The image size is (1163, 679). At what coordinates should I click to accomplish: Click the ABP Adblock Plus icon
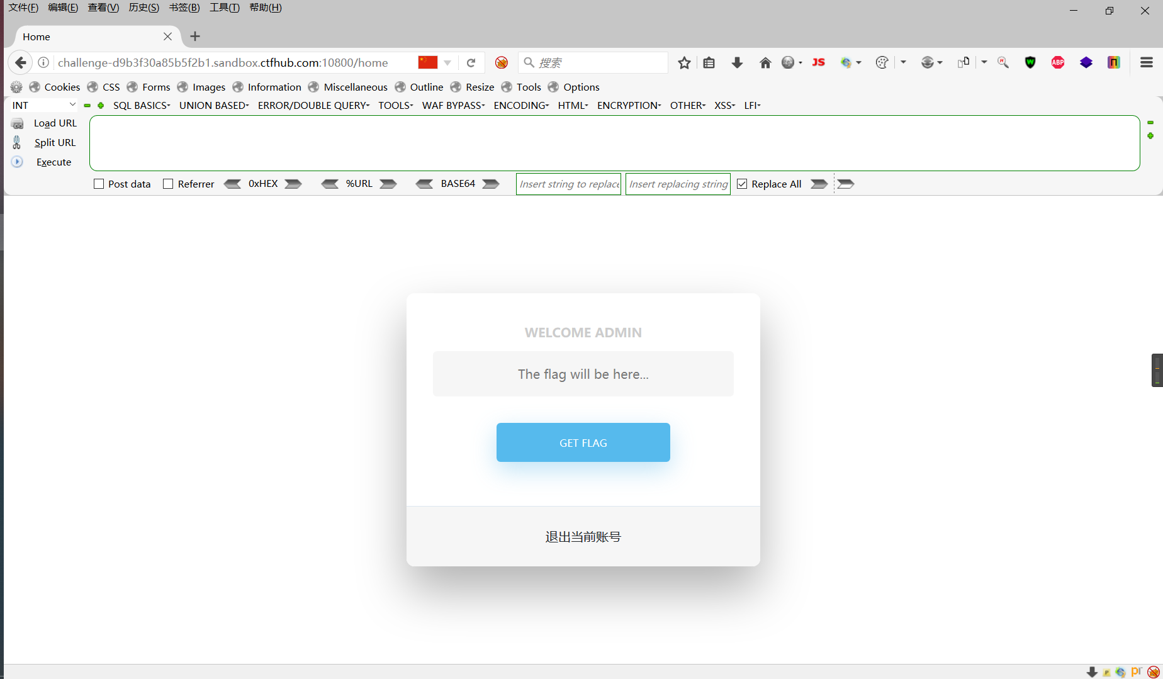(x=1058, y=62)
